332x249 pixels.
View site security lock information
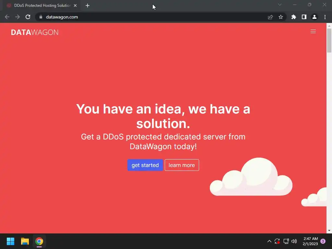(41, 17)
